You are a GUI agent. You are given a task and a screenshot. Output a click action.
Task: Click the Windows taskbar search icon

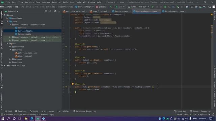pyautogui.click(x=8, y=119)
